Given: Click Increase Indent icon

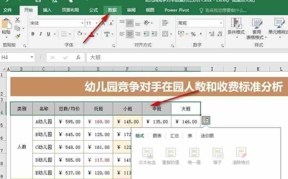Looking at the screenshot, I should pyautogui.click(x=154, y=34).
